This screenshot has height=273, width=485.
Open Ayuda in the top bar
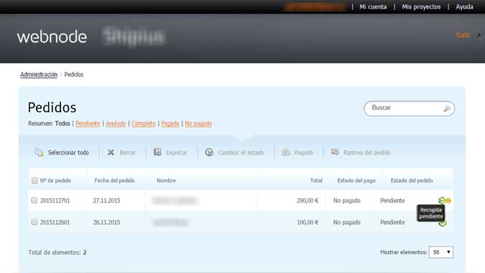point(464,6)
